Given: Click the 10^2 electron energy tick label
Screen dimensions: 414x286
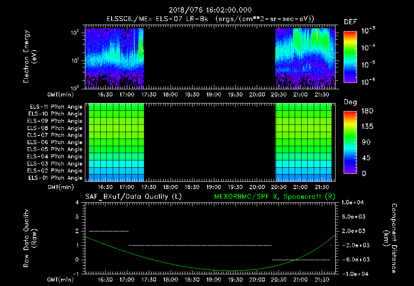Looking at the screenshot, I should pyautogui.click(x=75, y=33).
